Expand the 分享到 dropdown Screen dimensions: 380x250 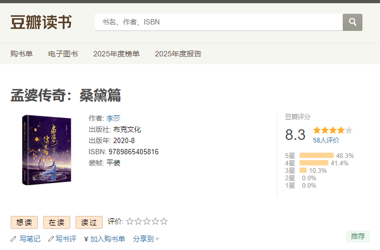pos(146,239)
